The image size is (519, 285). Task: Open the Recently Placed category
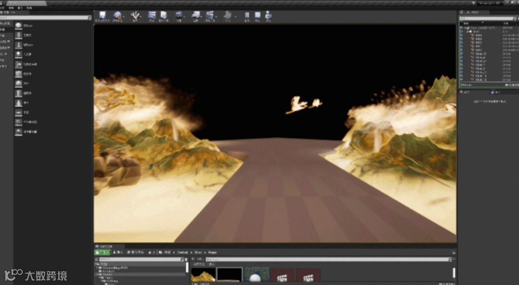pyautogui.click(x=6, y=24)
